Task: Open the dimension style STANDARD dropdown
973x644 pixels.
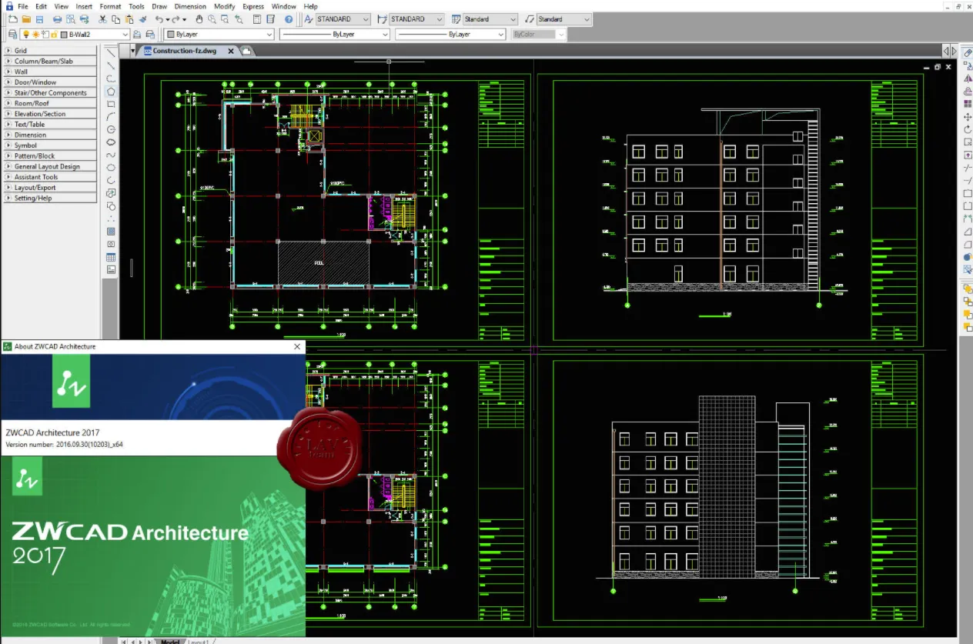Action: point(439,18)
